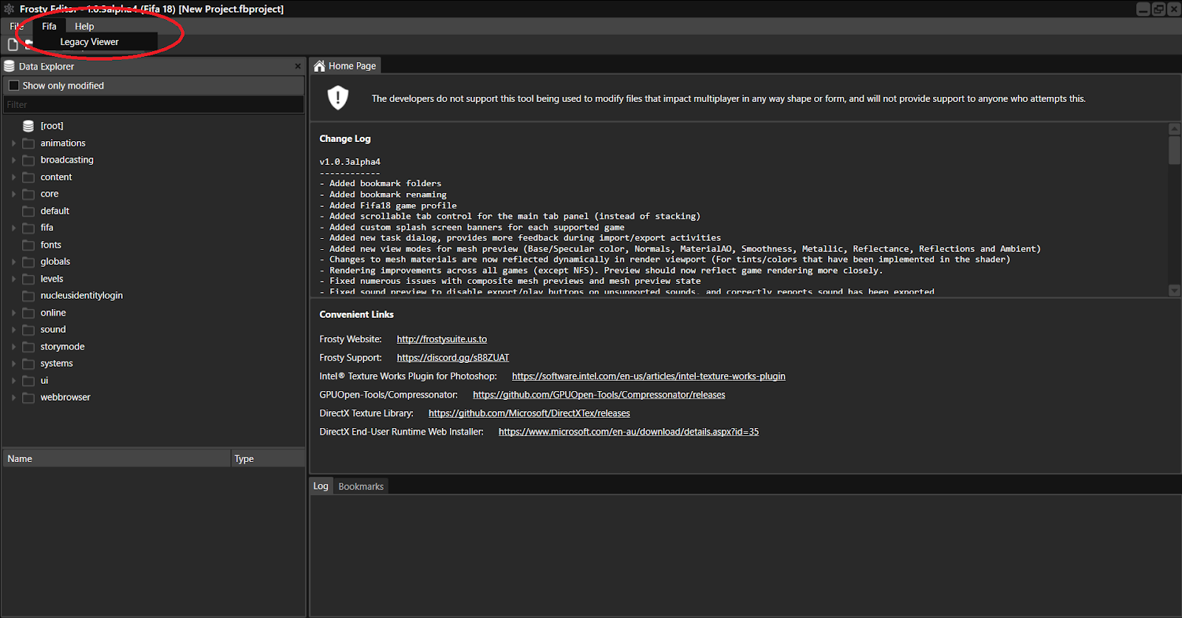The height and width of the screenshot is (618, 1182).
Task: Open the Frosty Website link
Action: 442,339
